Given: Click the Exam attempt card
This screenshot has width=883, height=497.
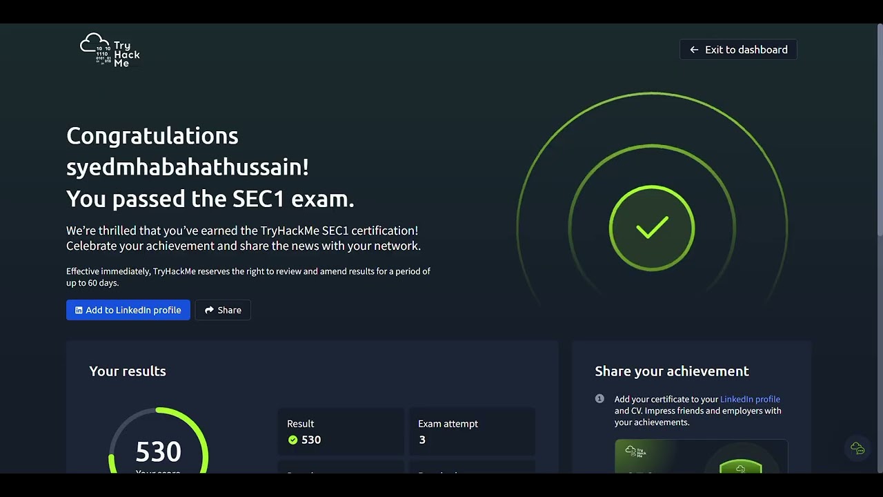Looking at the screenshot, I should pos(473,431).
